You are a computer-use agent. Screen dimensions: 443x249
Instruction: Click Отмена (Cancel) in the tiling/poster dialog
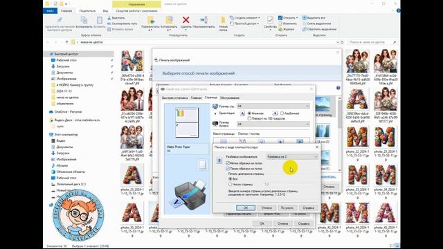click(266, 207)
